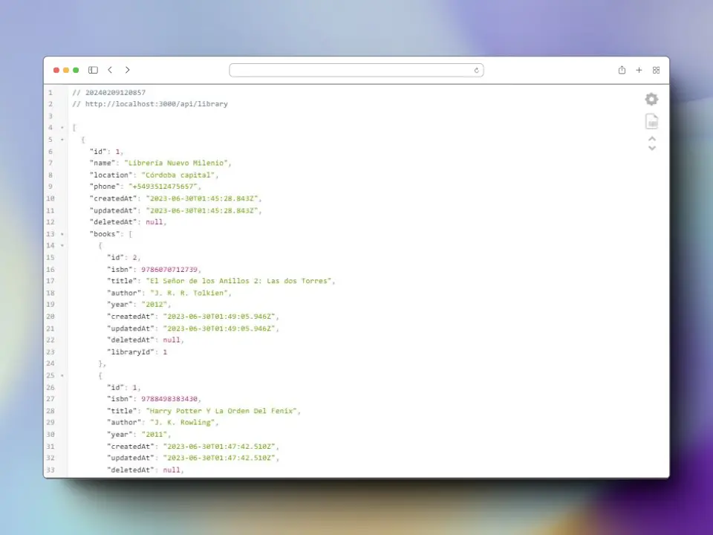713x535 pixels.
Task: Click the red close window button
Action: pos(56,70)
